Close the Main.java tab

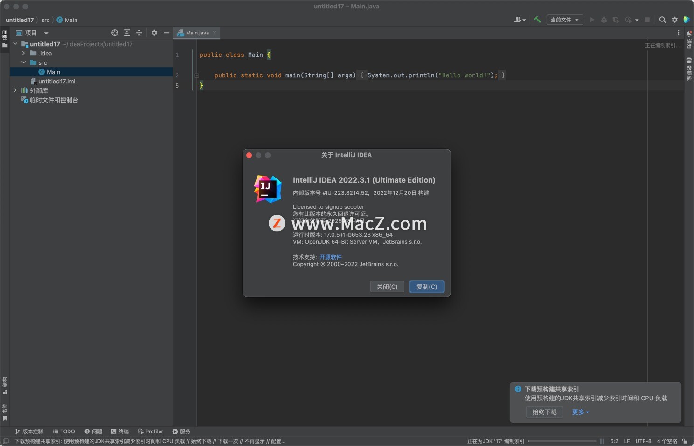coord(215,33)
